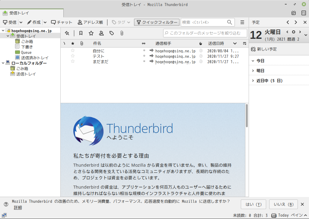Expand 近日中 (5 日) section
This screenshot has width=309, height=219.
pos(253,81)
